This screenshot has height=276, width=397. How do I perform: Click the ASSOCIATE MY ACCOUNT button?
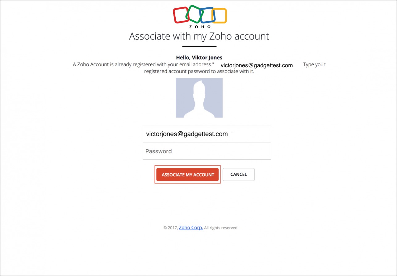coord(188,175)
